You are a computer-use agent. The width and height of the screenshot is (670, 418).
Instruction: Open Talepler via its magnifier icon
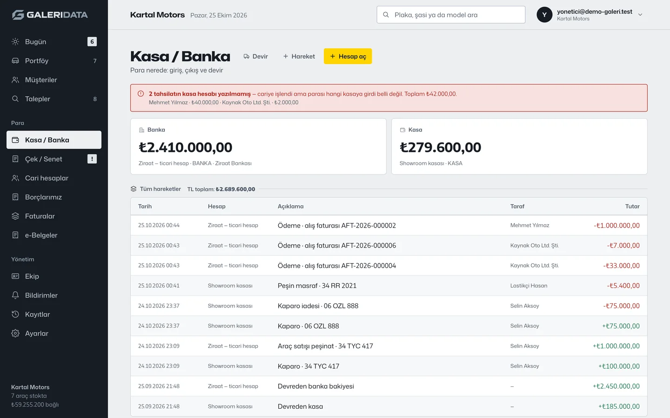15,98
